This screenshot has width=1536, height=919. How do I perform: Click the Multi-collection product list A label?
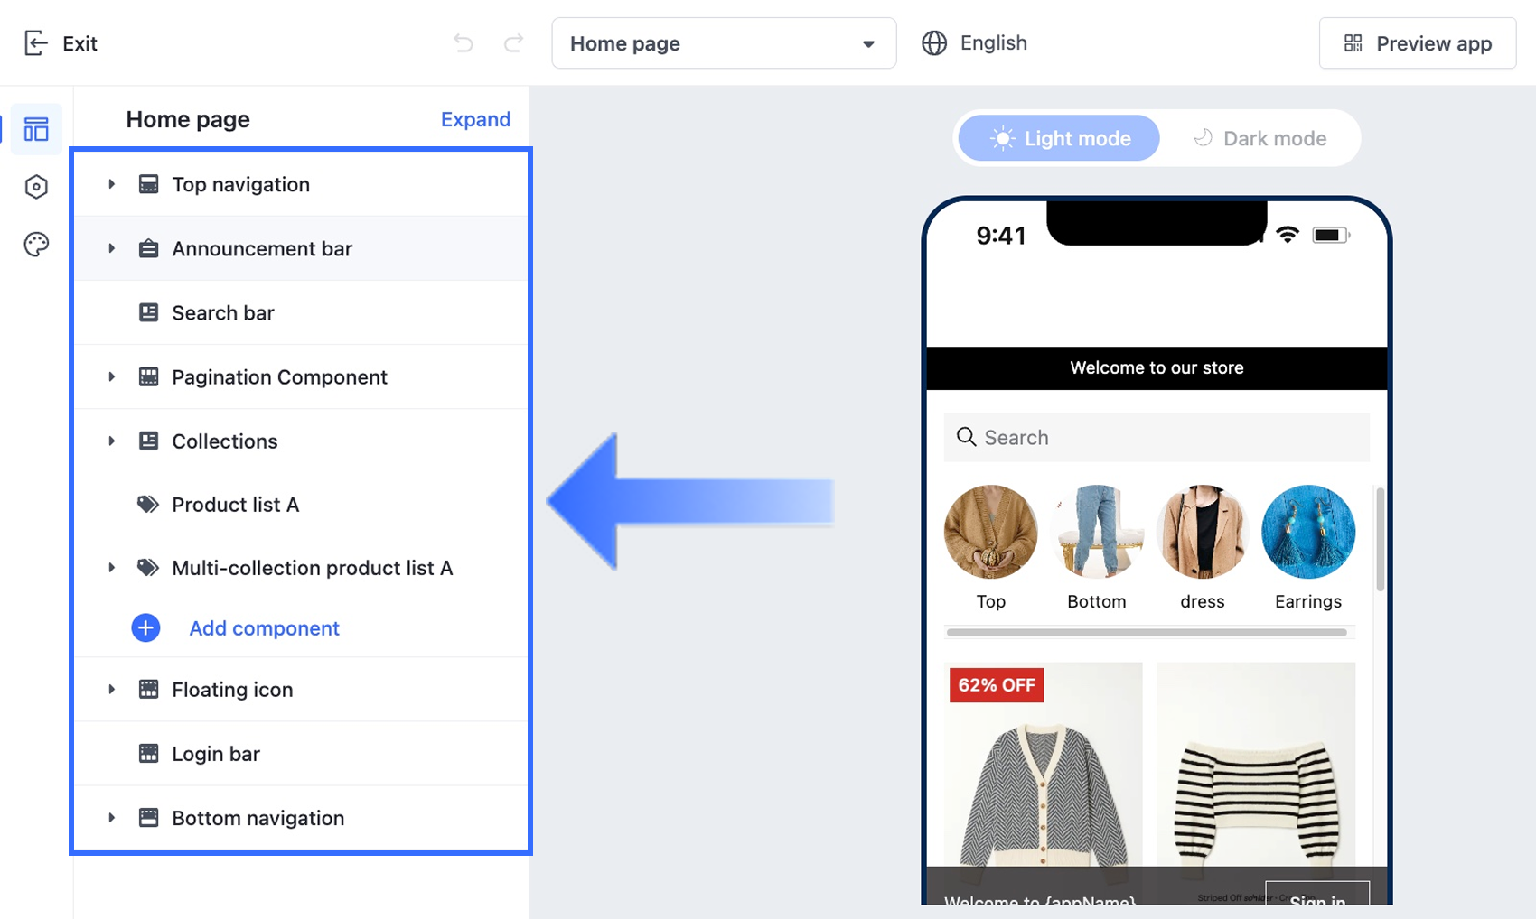(313, 568)
